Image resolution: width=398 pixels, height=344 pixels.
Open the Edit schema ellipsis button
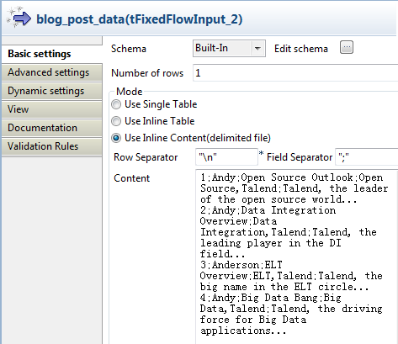click(347, 47)
